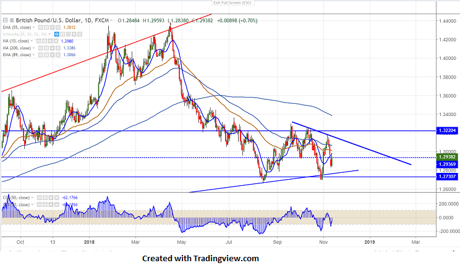Click the plus icon on MA (200, close) row
The height and width of the screenshot is (268, 460).
coord(52,48)
